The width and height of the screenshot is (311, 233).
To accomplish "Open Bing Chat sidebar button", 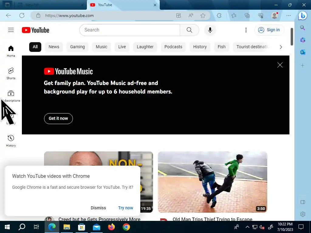I will tap(303, 16).
